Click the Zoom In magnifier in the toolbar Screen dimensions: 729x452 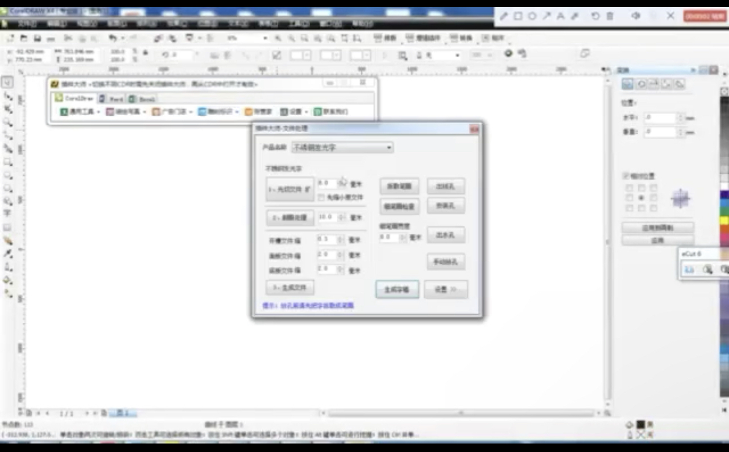[278, 38]
